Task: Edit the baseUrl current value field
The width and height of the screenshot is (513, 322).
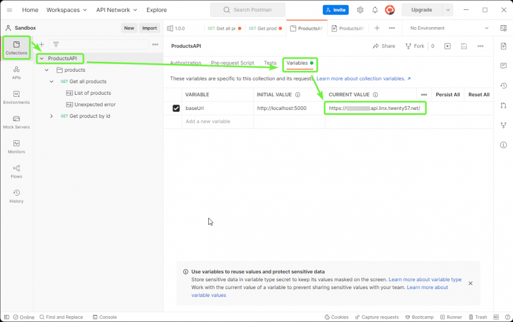Action: pyautogui.click(x=375, y=108)
